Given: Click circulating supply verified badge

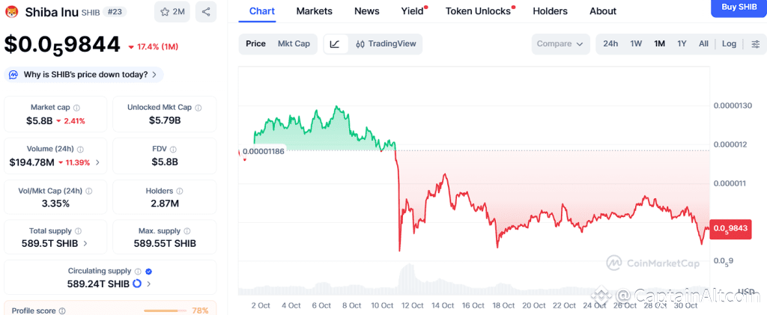Looking at the screenshot, I should [x=148, y=272].
